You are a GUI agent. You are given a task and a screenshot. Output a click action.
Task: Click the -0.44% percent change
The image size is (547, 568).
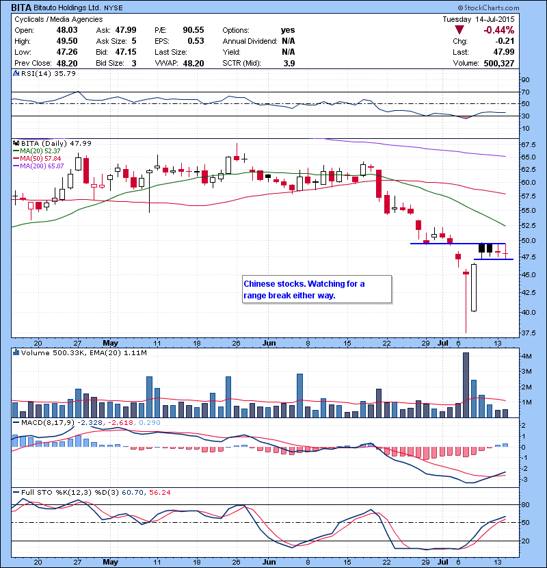pos(499,30)
